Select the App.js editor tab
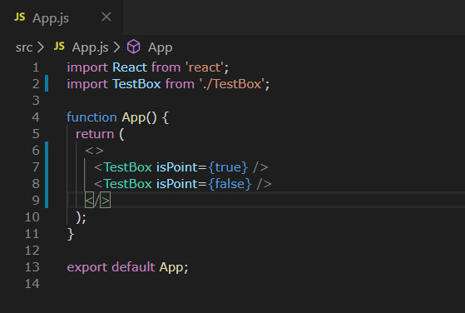Screen dimensions: 465x313 [62, 17]
